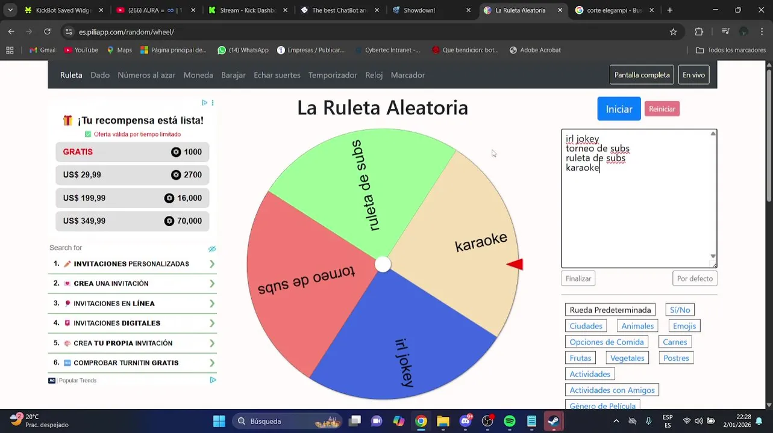Screen dimensions: 773x433
Task: Bookmark this page with star icon
Action: tap(673, 32)
